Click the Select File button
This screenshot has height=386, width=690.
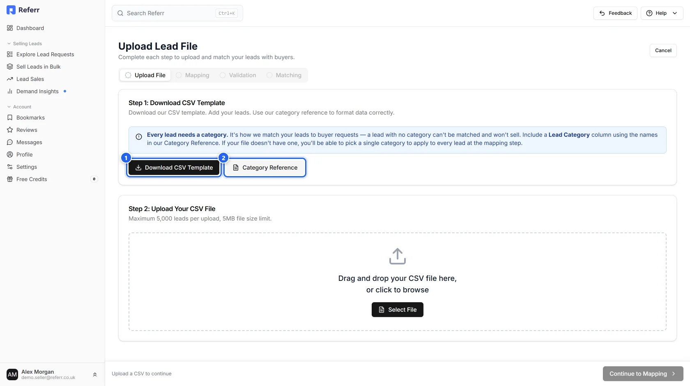(398, 310)
